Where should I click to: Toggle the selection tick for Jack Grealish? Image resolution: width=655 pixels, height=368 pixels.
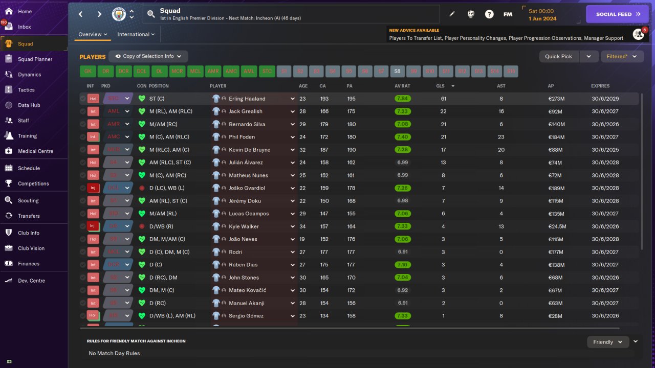tap(83, 111)
